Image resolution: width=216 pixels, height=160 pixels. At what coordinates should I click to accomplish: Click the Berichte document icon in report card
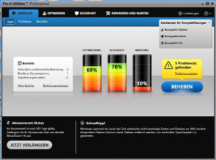click(19, 63)
